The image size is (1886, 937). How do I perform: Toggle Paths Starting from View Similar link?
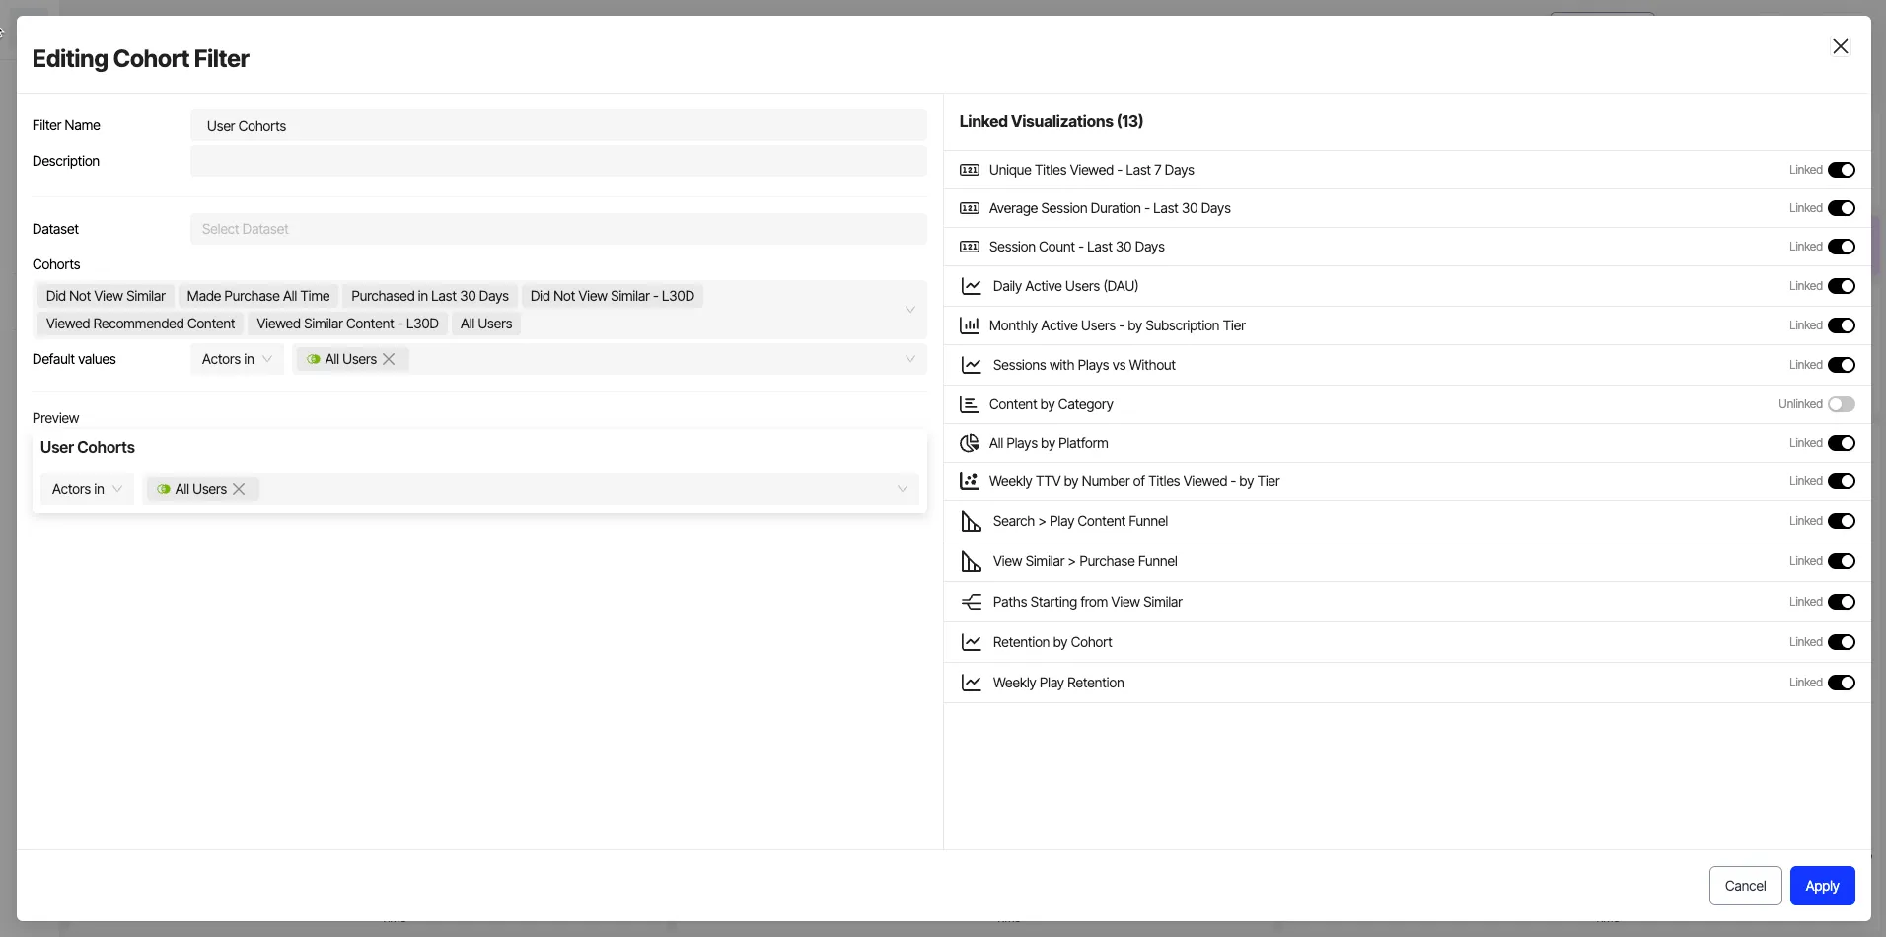tap(1842, 602)
